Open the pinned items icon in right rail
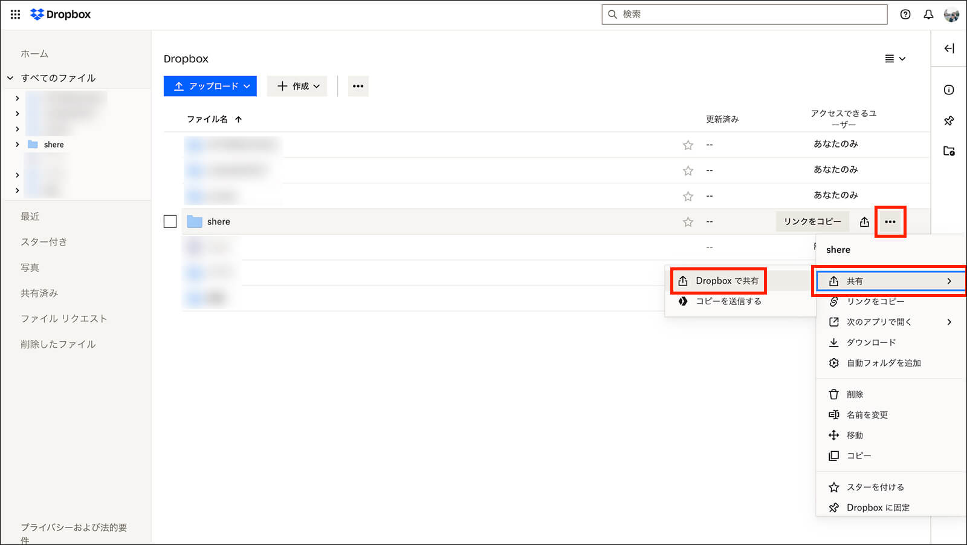 coord(949,121)
